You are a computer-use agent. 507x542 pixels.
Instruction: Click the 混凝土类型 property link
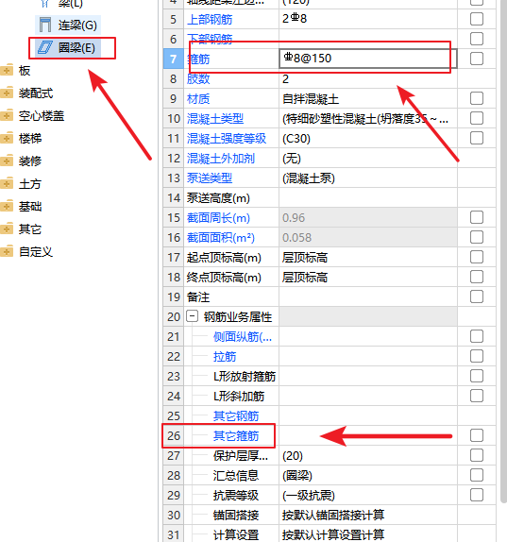(x=215, y=119)
